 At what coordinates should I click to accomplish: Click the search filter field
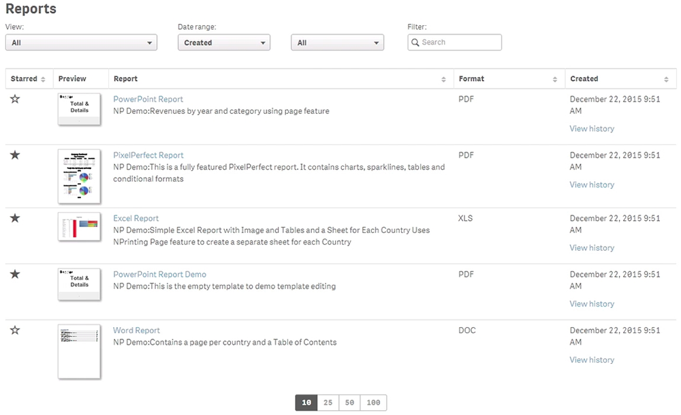456,42
